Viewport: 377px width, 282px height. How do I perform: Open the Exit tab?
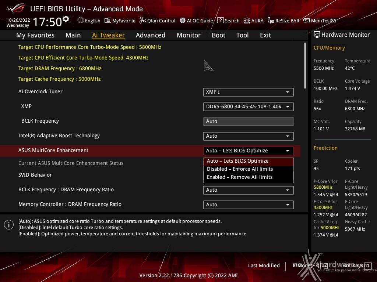pyautogui.click(x=265, y=35)
